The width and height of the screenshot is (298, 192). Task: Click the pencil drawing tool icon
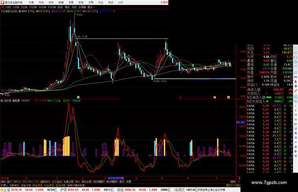click(x=296, y=91)
